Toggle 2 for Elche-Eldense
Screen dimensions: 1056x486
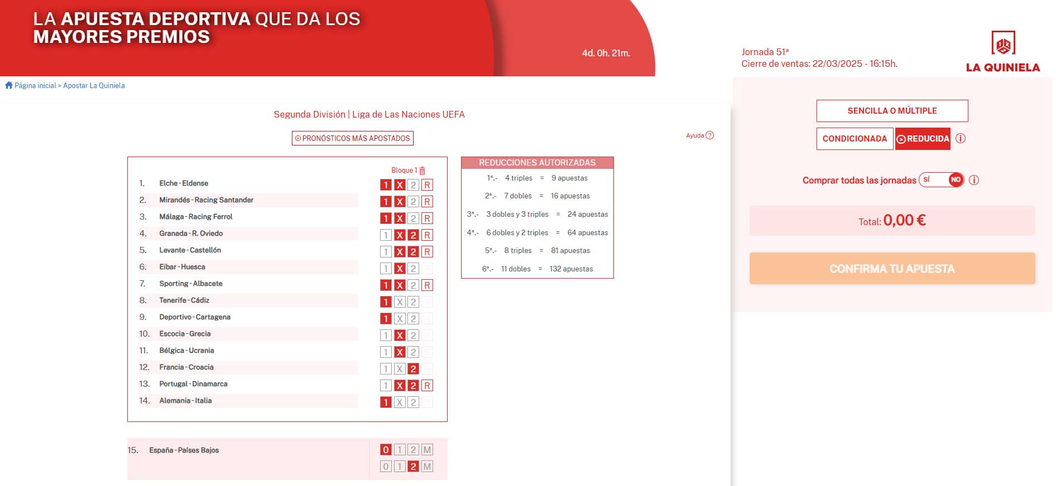pyautogui.click(x=413, y=185)
